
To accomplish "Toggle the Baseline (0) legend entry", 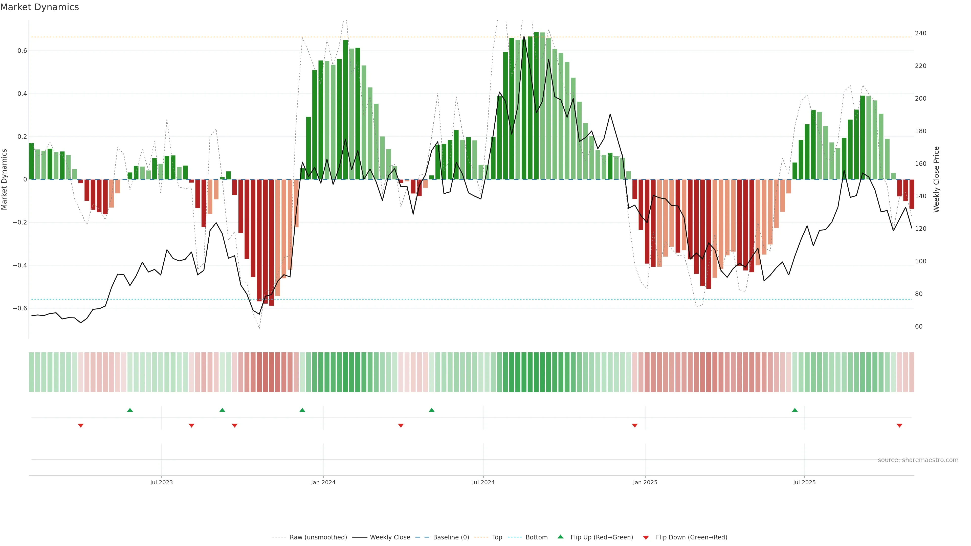I will coord(451,537).
